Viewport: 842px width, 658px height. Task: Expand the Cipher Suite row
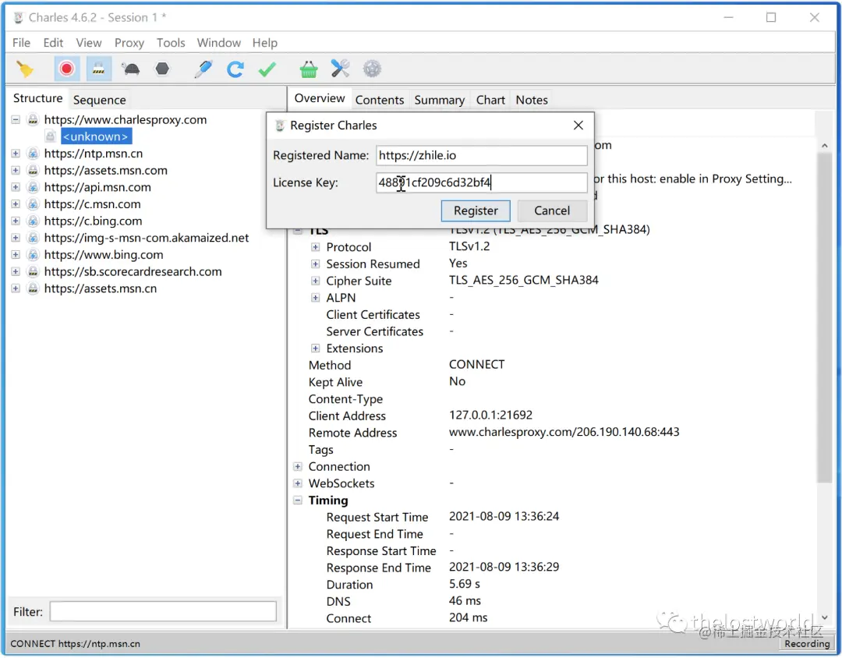315,281
